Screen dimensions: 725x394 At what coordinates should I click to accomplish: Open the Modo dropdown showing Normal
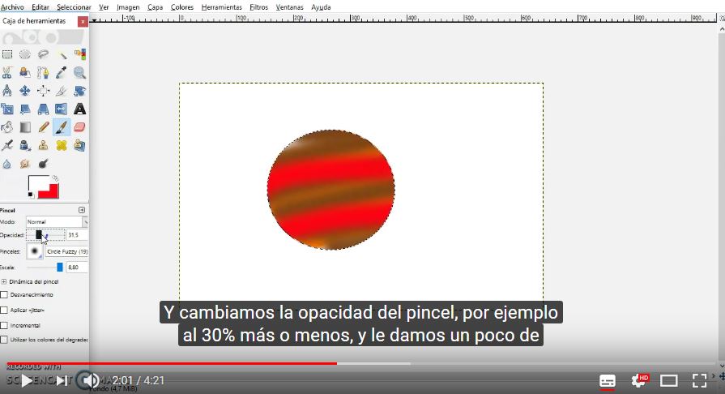point(57,222)
